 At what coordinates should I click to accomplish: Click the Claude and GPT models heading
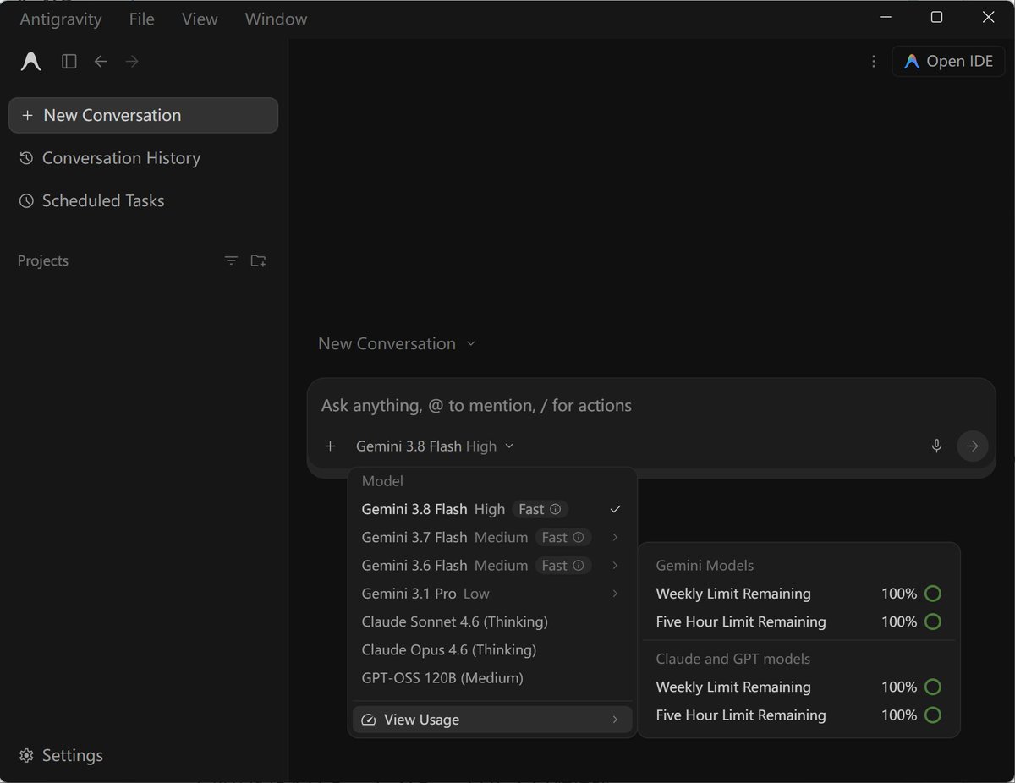pyautogui.click(x=733, y=659)
